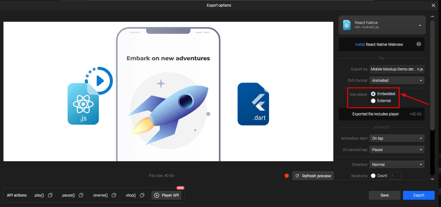The width and height of the screenshot is (441, 207).
Task: Close the Export options dialog
Action: (433, 5)
